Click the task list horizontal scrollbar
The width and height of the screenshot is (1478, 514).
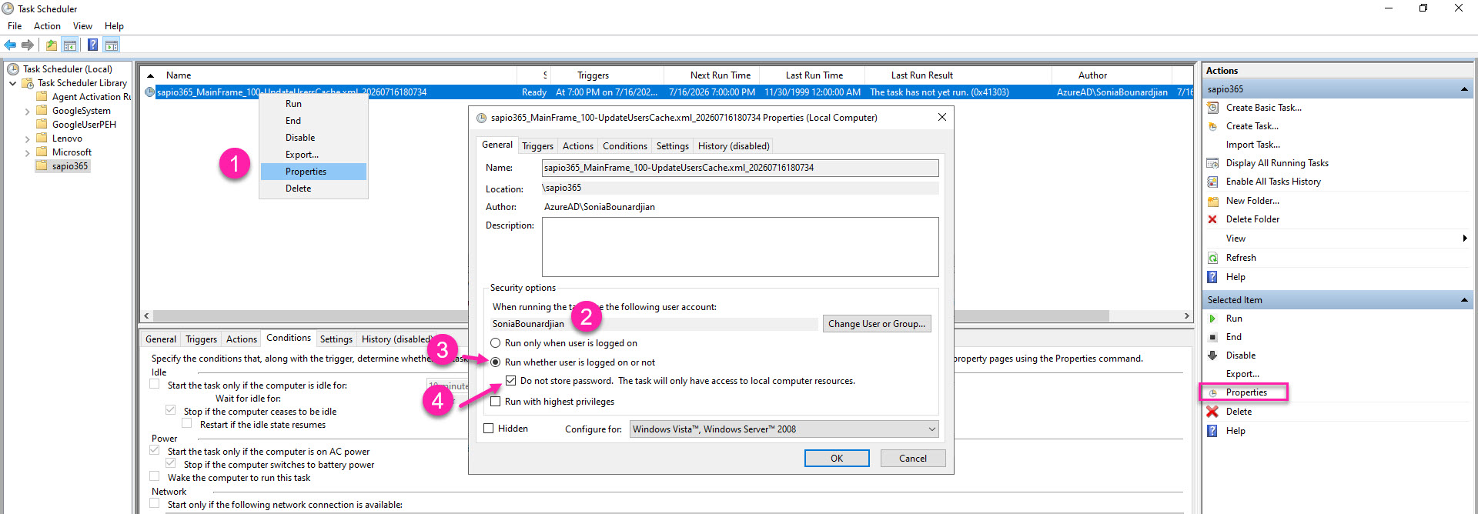click(x=631, y=316)
